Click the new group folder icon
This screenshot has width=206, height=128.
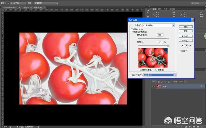(194, 127)
